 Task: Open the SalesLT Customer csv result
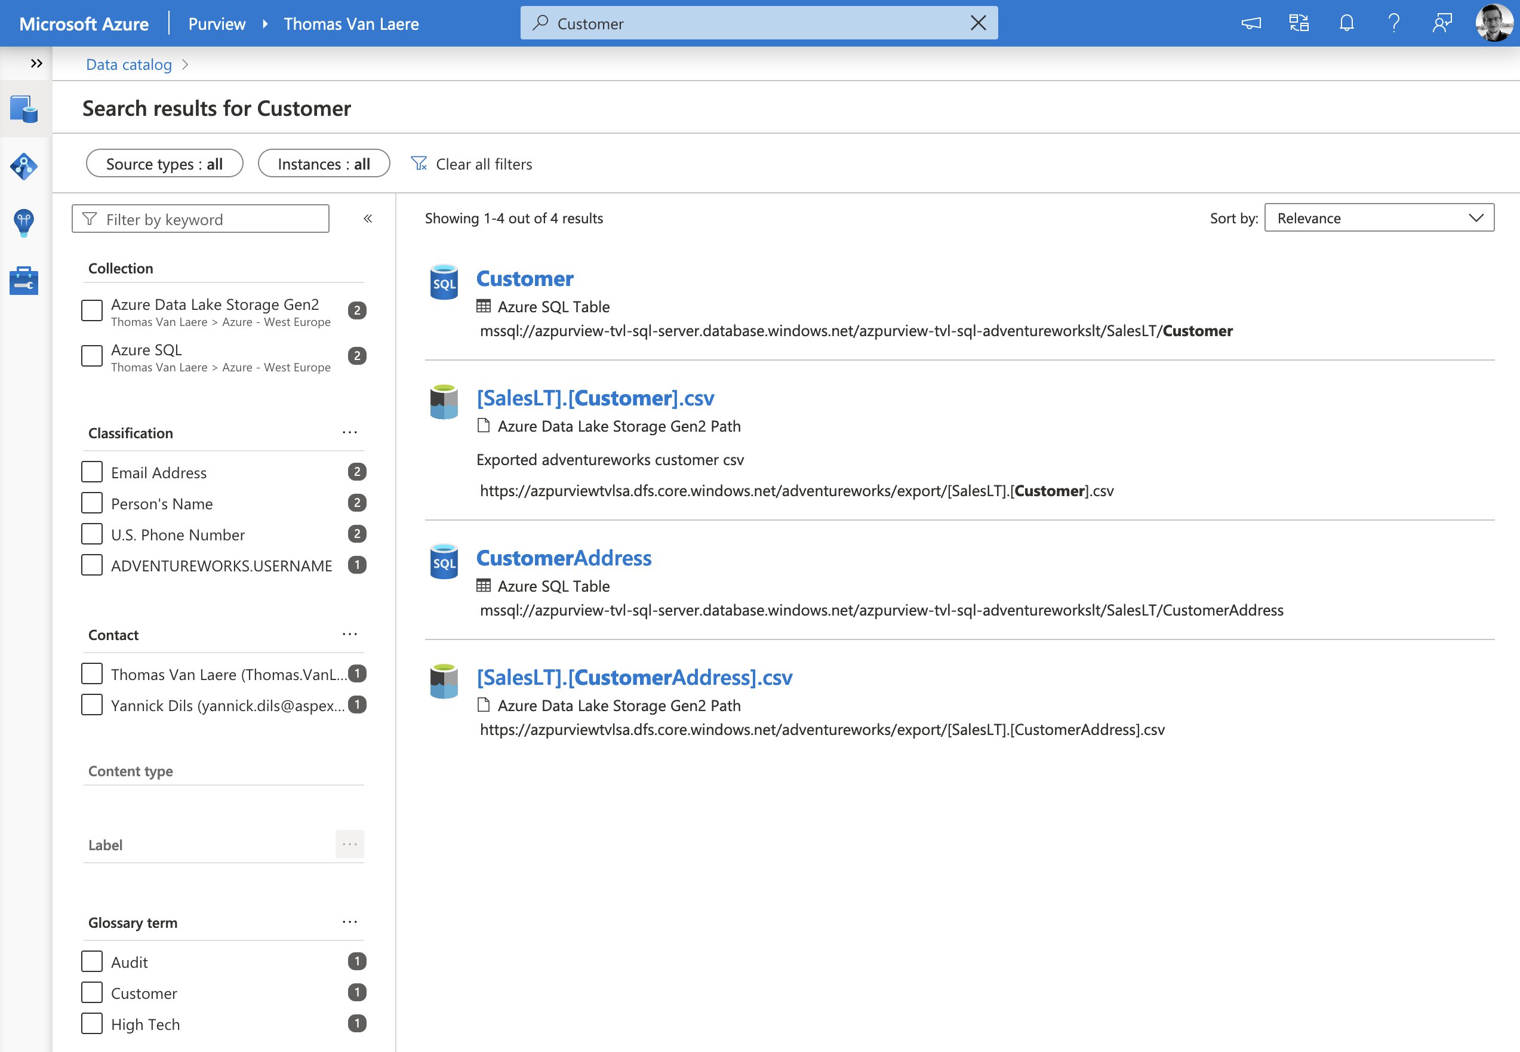coord(596,396)
